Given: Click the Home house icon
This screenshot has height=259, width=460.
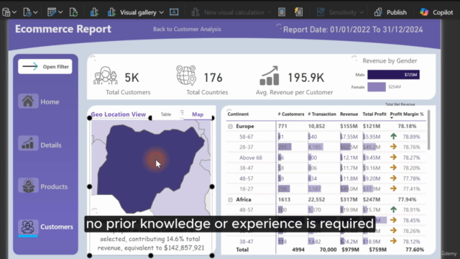Looking at the screenshot, I should [x=28, y=101].
